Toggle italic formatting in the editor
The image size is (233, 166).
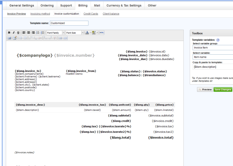(x=14, y=33)
